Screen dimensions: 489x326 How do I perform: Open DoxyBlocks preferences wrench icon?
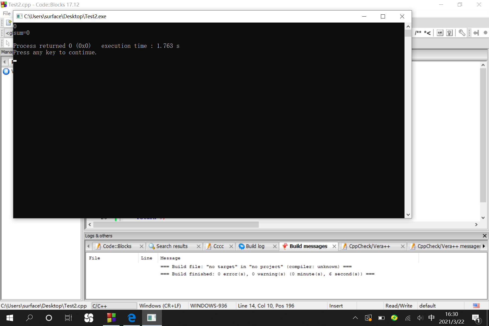[462, 33]
